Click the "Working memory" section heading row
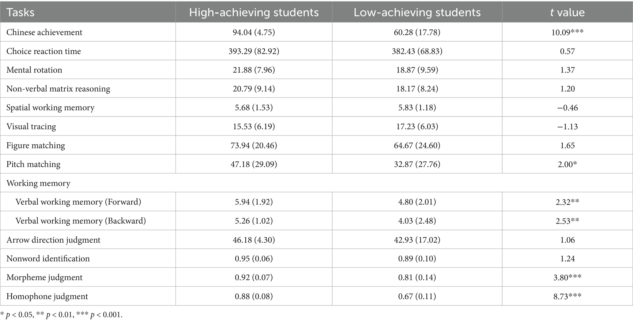Image resolution: width=633 pixels, height=322 pixels. (38, 183)
